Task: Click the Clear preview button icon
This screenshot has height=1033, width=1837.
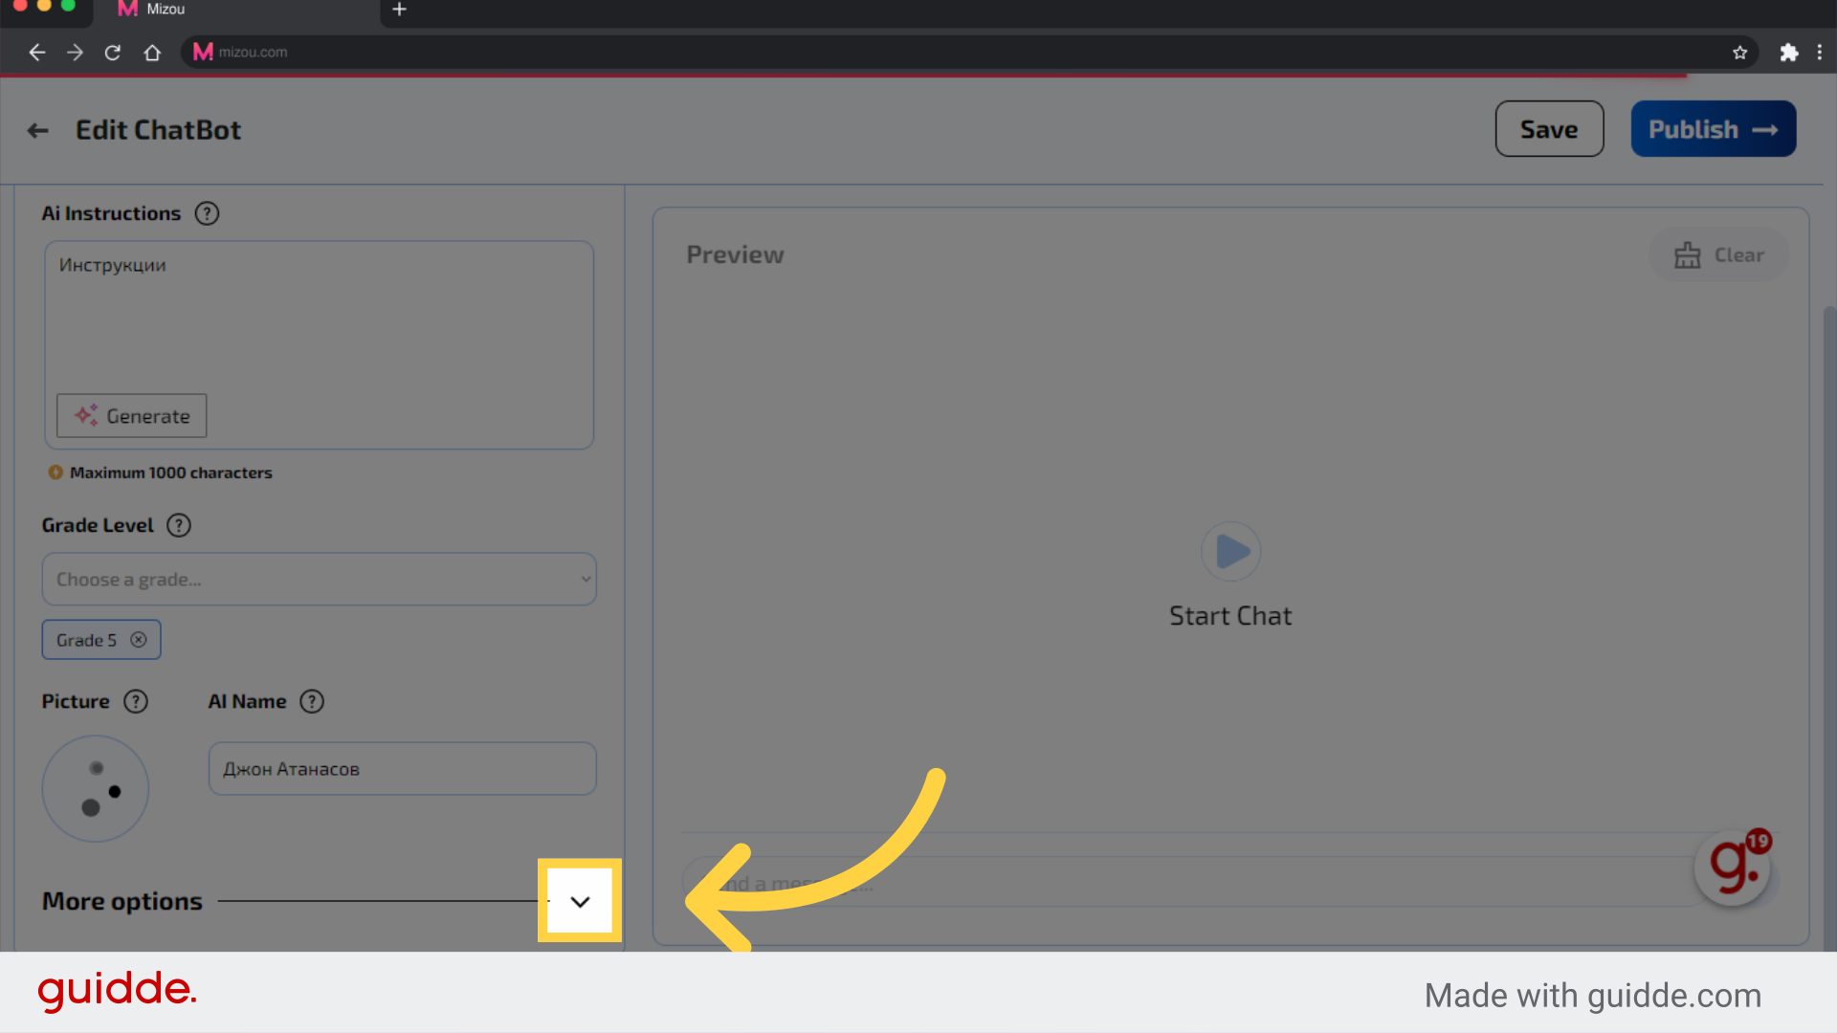Action: pos(1687,253)
